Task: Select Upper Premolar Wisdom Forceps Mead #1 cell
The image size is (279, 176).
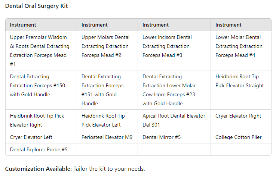Action: click(x=41, y=51)
